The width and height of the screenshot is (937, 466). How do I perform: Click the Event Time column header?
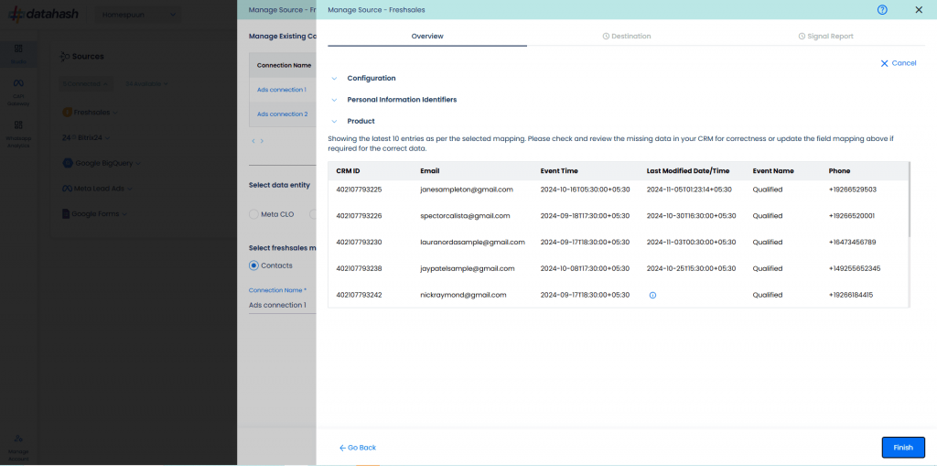[x=559, y=171]
